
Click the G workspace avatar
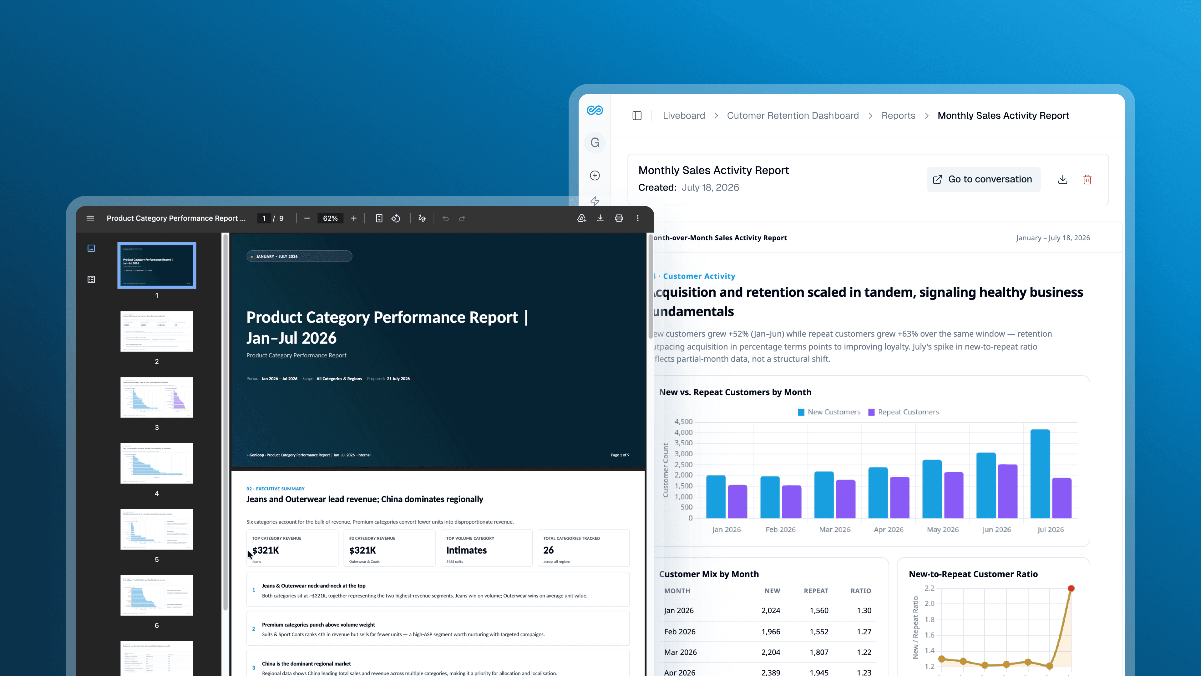[595, 143]
